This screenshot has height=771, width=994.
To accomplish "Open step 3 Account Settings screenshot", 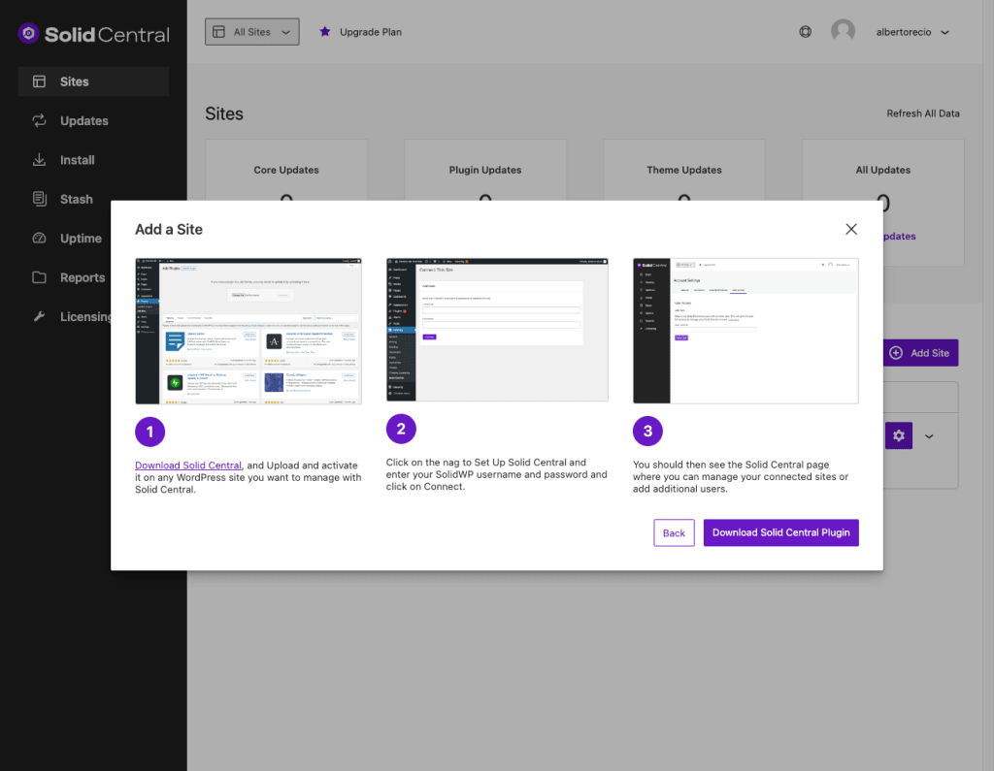I will pos(745,331).
